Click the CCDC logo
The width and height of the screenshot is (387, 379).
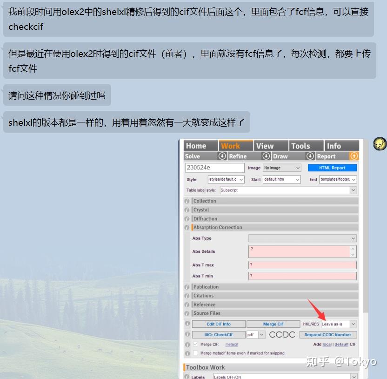pyautogui.click(x=283, y=334)
